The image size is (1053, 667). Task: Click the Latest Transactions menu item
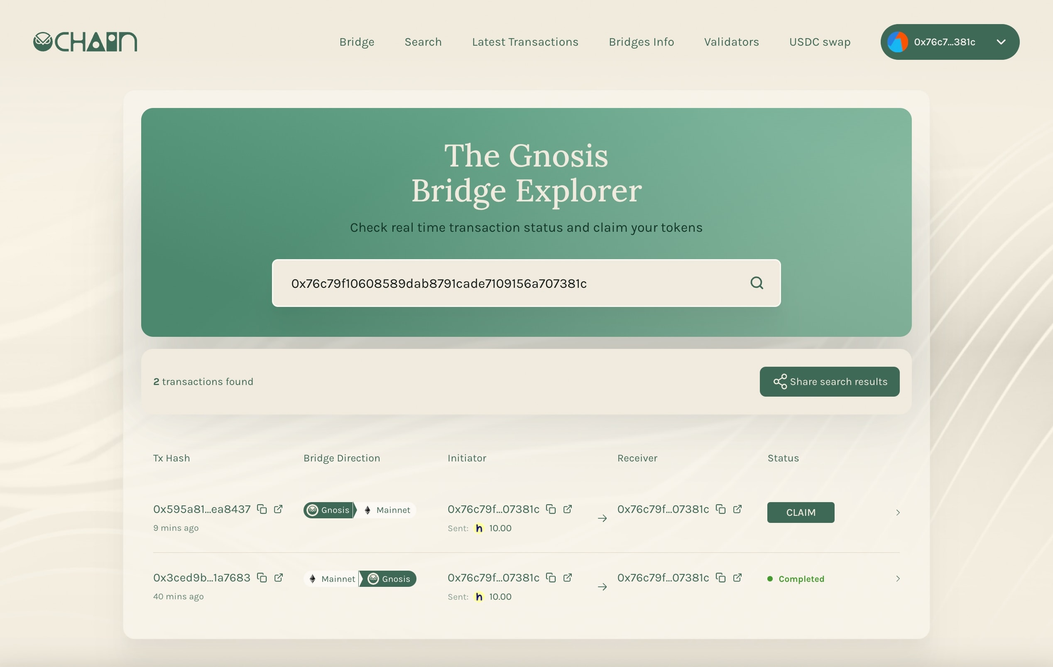(525, 42)
